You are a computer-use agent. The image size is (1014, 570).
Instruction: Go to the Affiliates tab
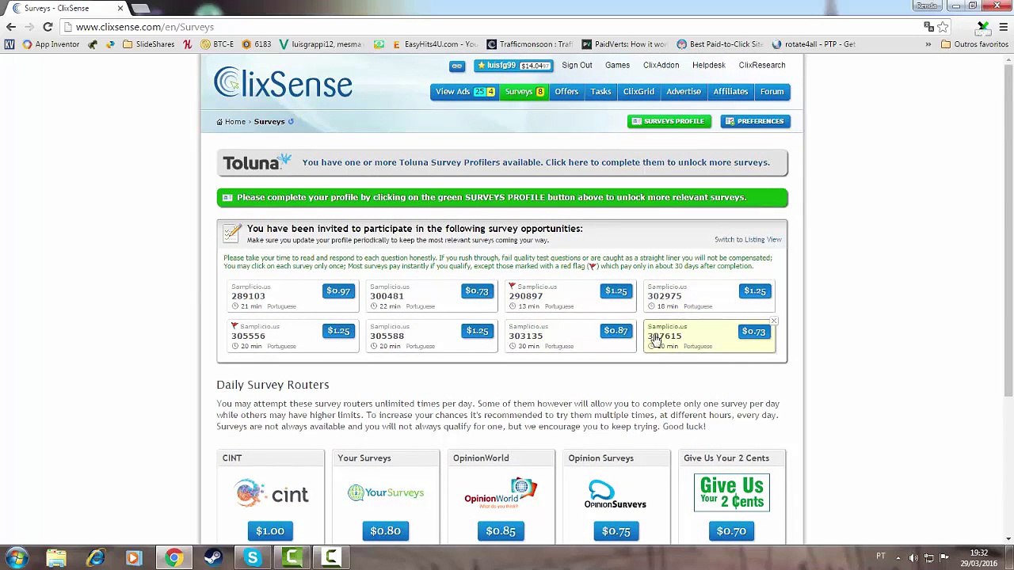[x=730, y=92]
